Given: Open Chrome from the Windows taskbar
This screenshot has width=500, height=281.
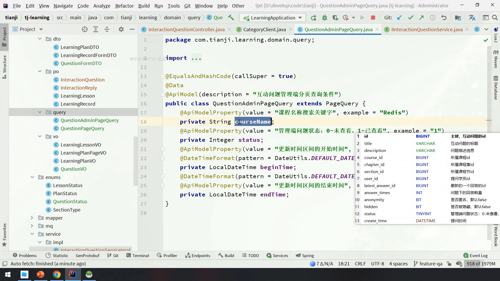Looking at the screenshot, I should [57, 274].
